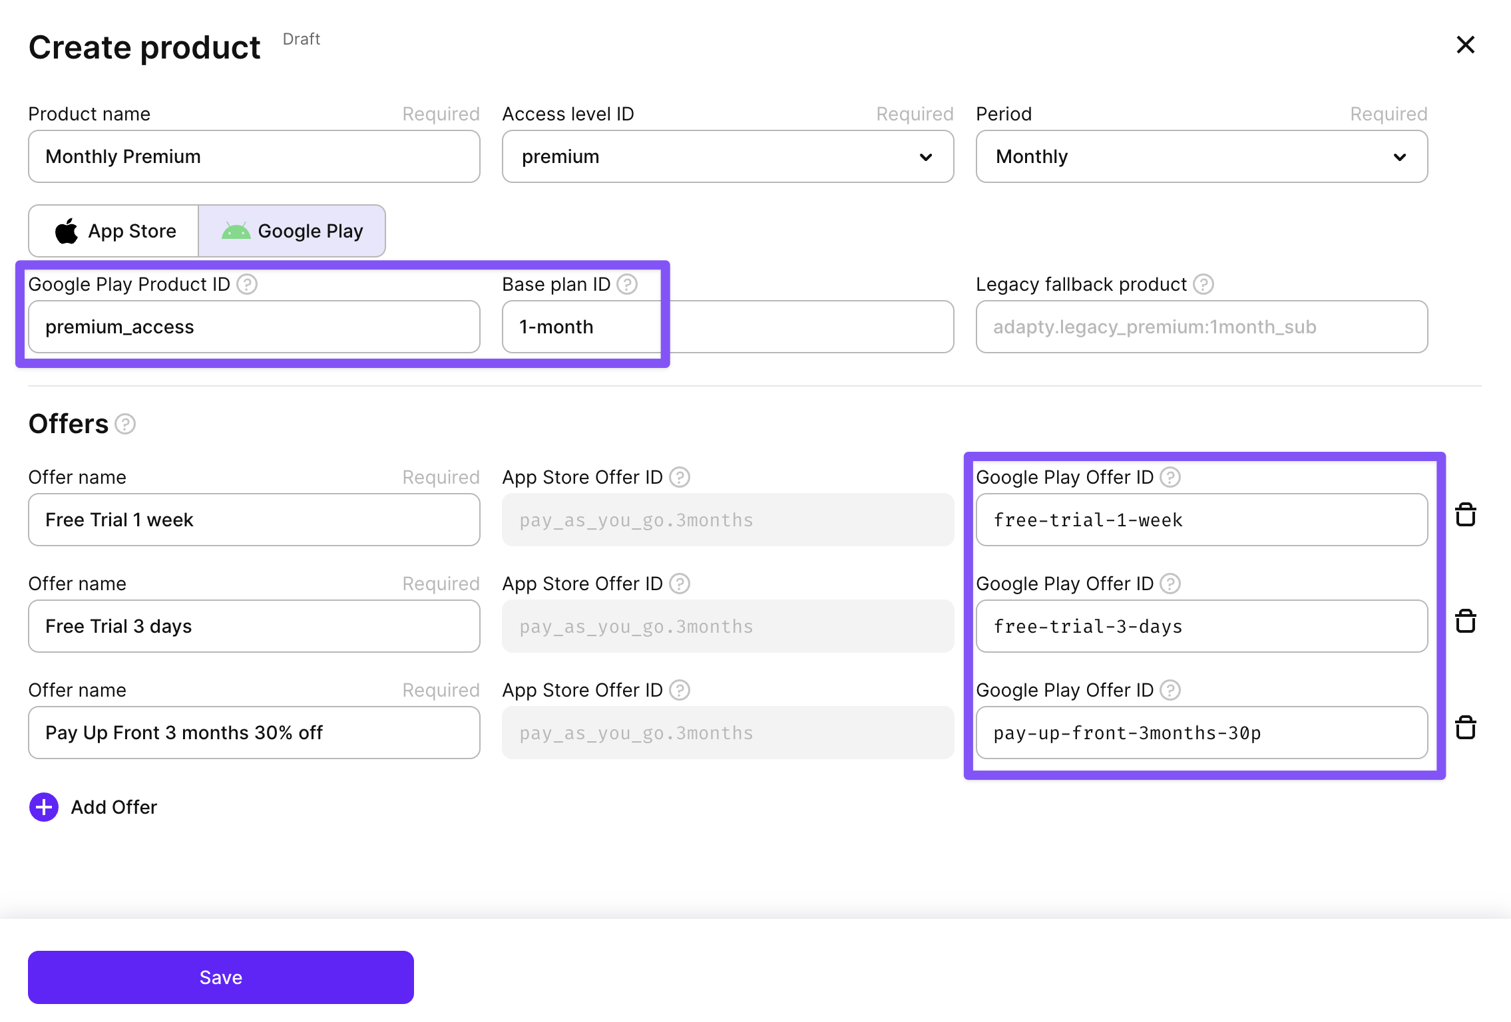Click the Legacy fallback product input
Screen dimensions: 1511x1022
(x=1201, y=327)
